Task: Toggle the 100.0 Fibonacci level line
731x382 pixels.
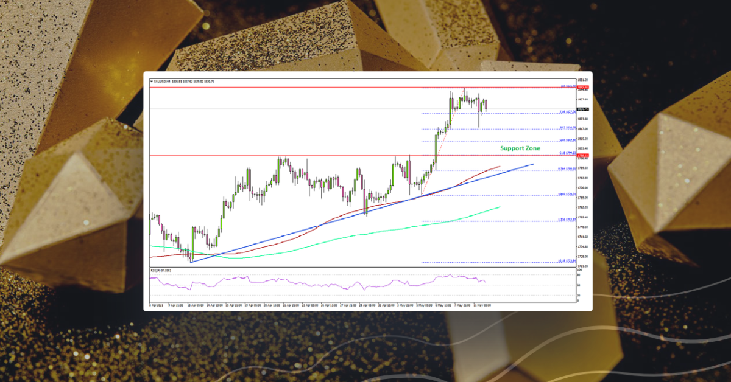Action: pyautogui.click(x=487, y=193)
